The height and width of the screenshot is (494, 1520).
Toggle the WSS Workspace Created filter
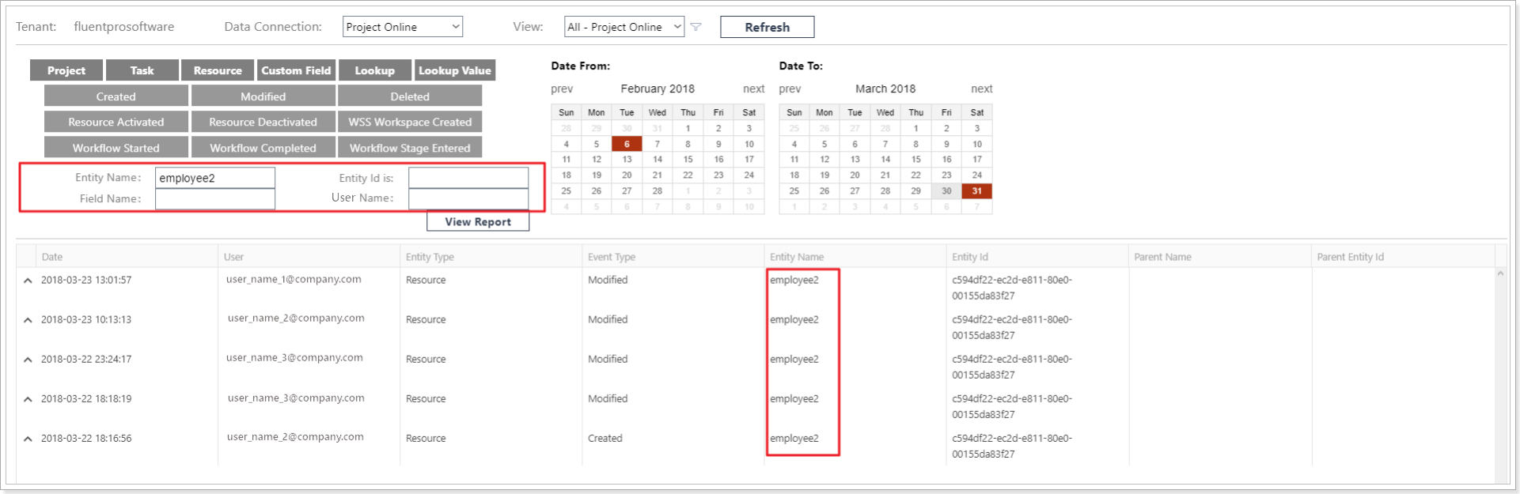(410, 122)
